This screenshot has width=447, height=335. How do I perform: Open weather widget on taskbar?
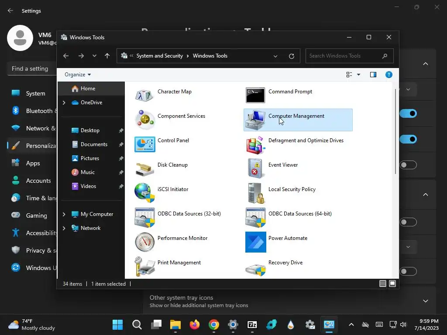pos(31,325)
